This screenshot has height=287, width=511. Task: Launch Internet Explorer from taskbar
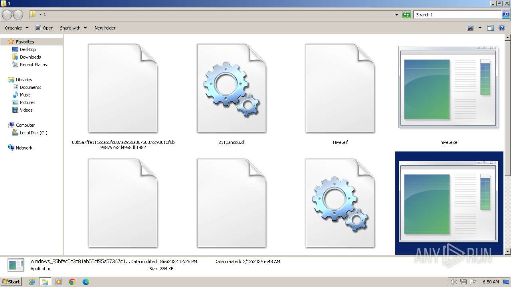(32, 282)
